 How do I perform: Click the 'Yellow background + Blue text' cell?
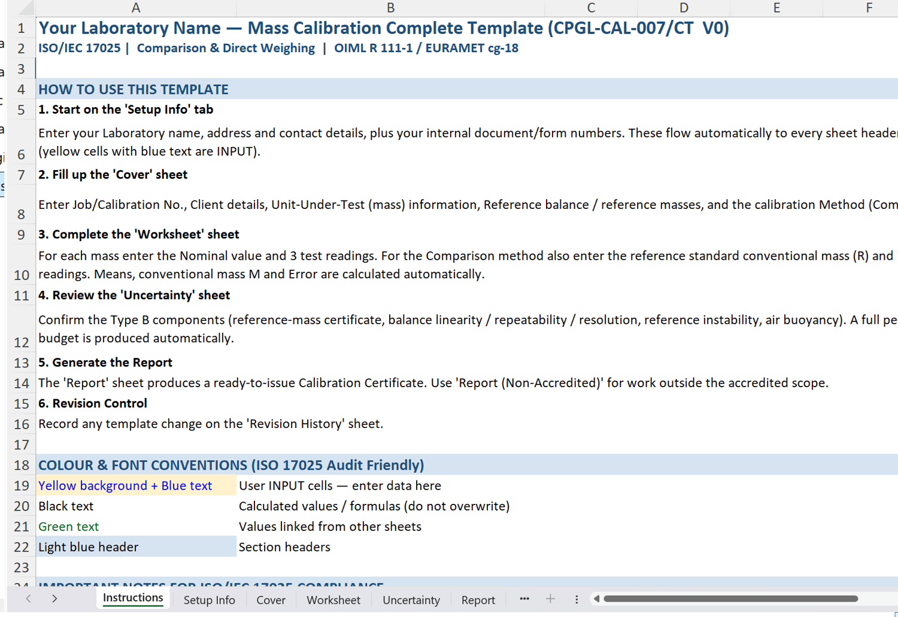[136, 485]
